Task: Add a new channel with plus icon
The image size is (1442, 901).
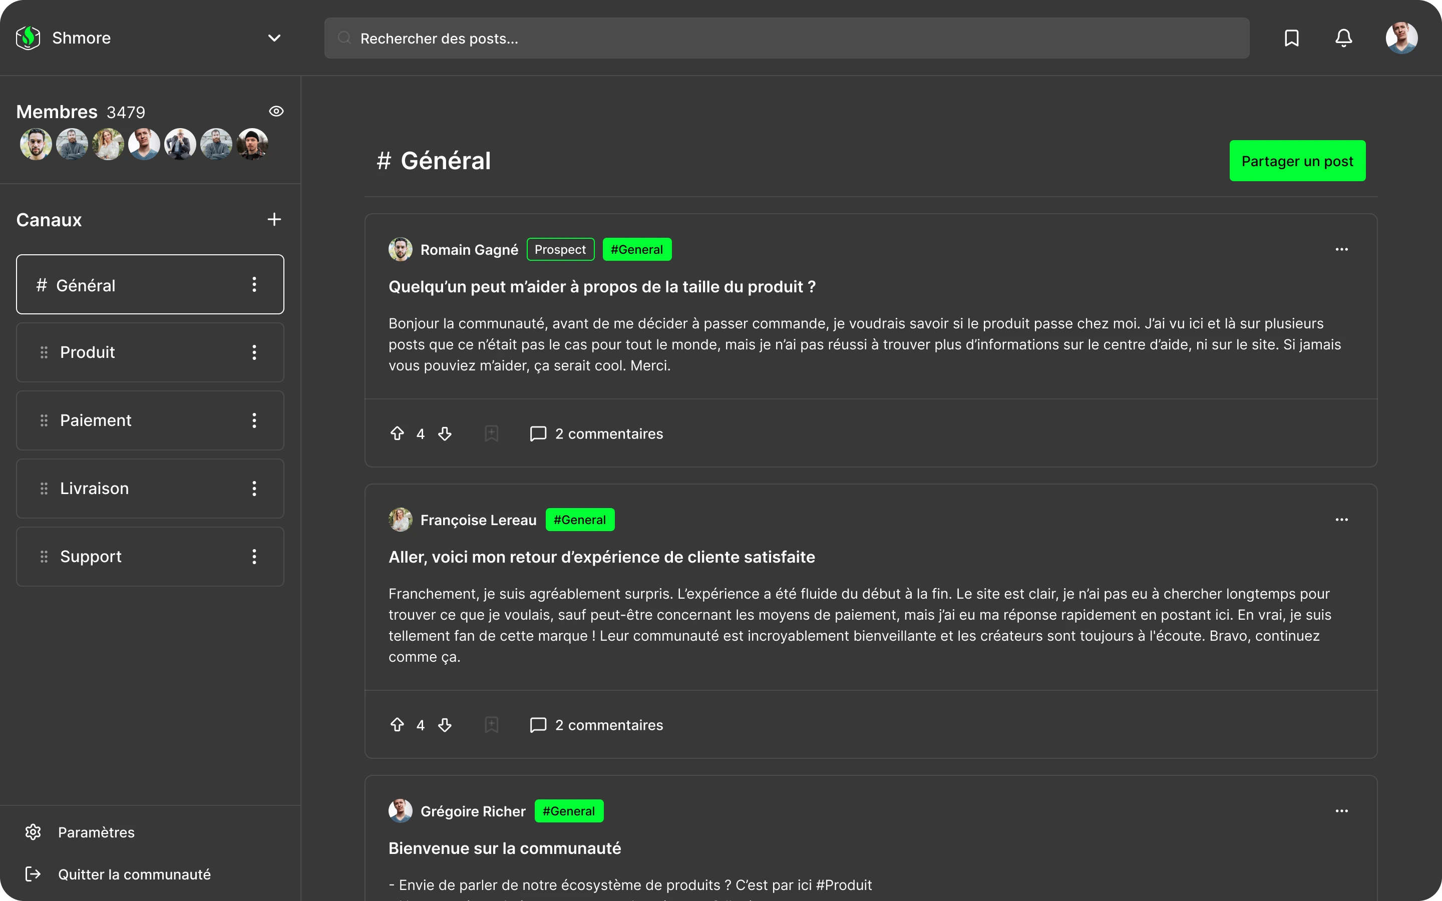Action: [274, 219]
